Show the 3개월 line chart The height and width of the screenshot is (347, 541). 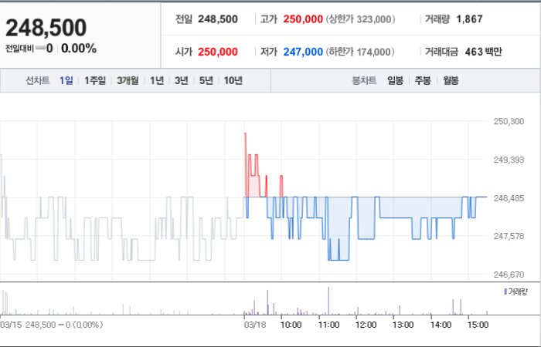128,80
